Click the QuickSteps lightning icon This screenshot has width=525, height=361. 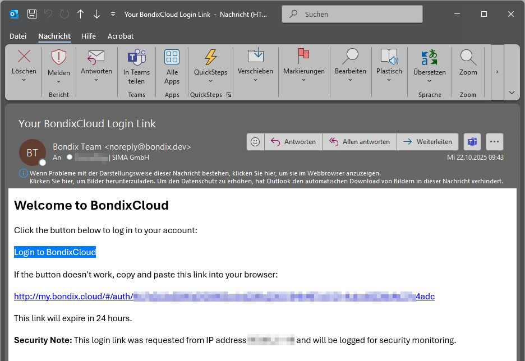[210, 57]
